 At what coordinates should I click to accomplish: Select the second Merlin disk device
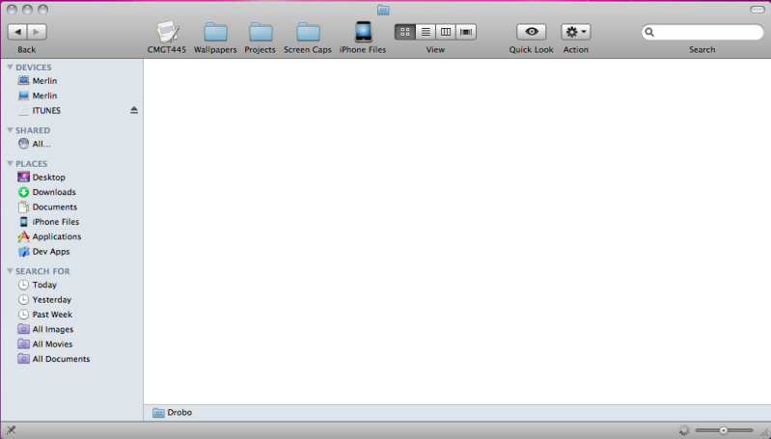[x=71, y=96]
